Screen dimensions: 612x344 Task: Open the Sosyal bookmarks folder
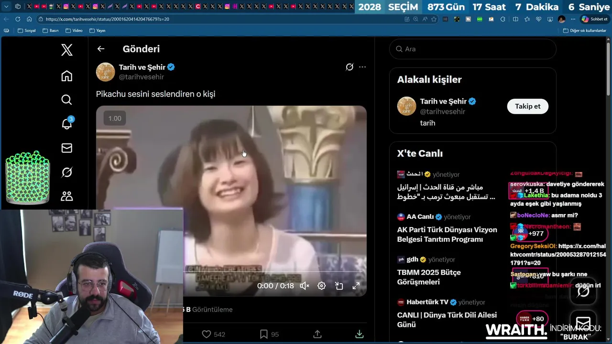coord(27,31)
